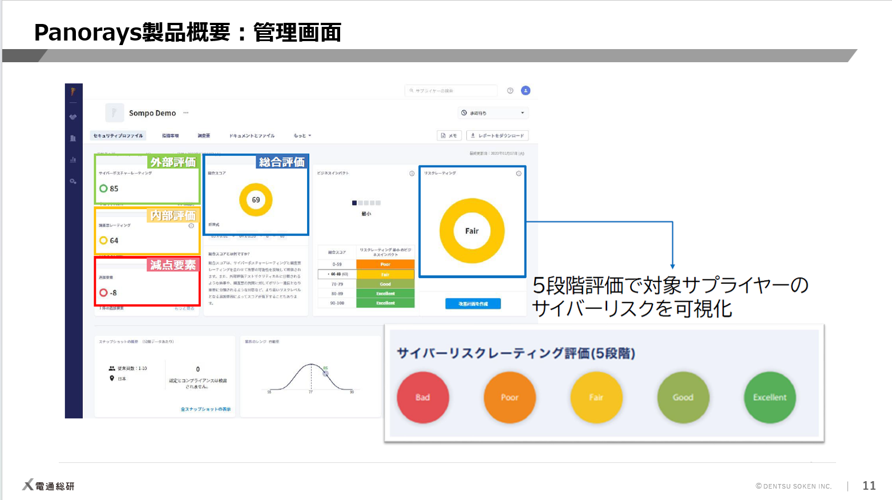Open the ellipsis menu next to Sompo Demo
The image size is (892, 500).
click(185, 114)
